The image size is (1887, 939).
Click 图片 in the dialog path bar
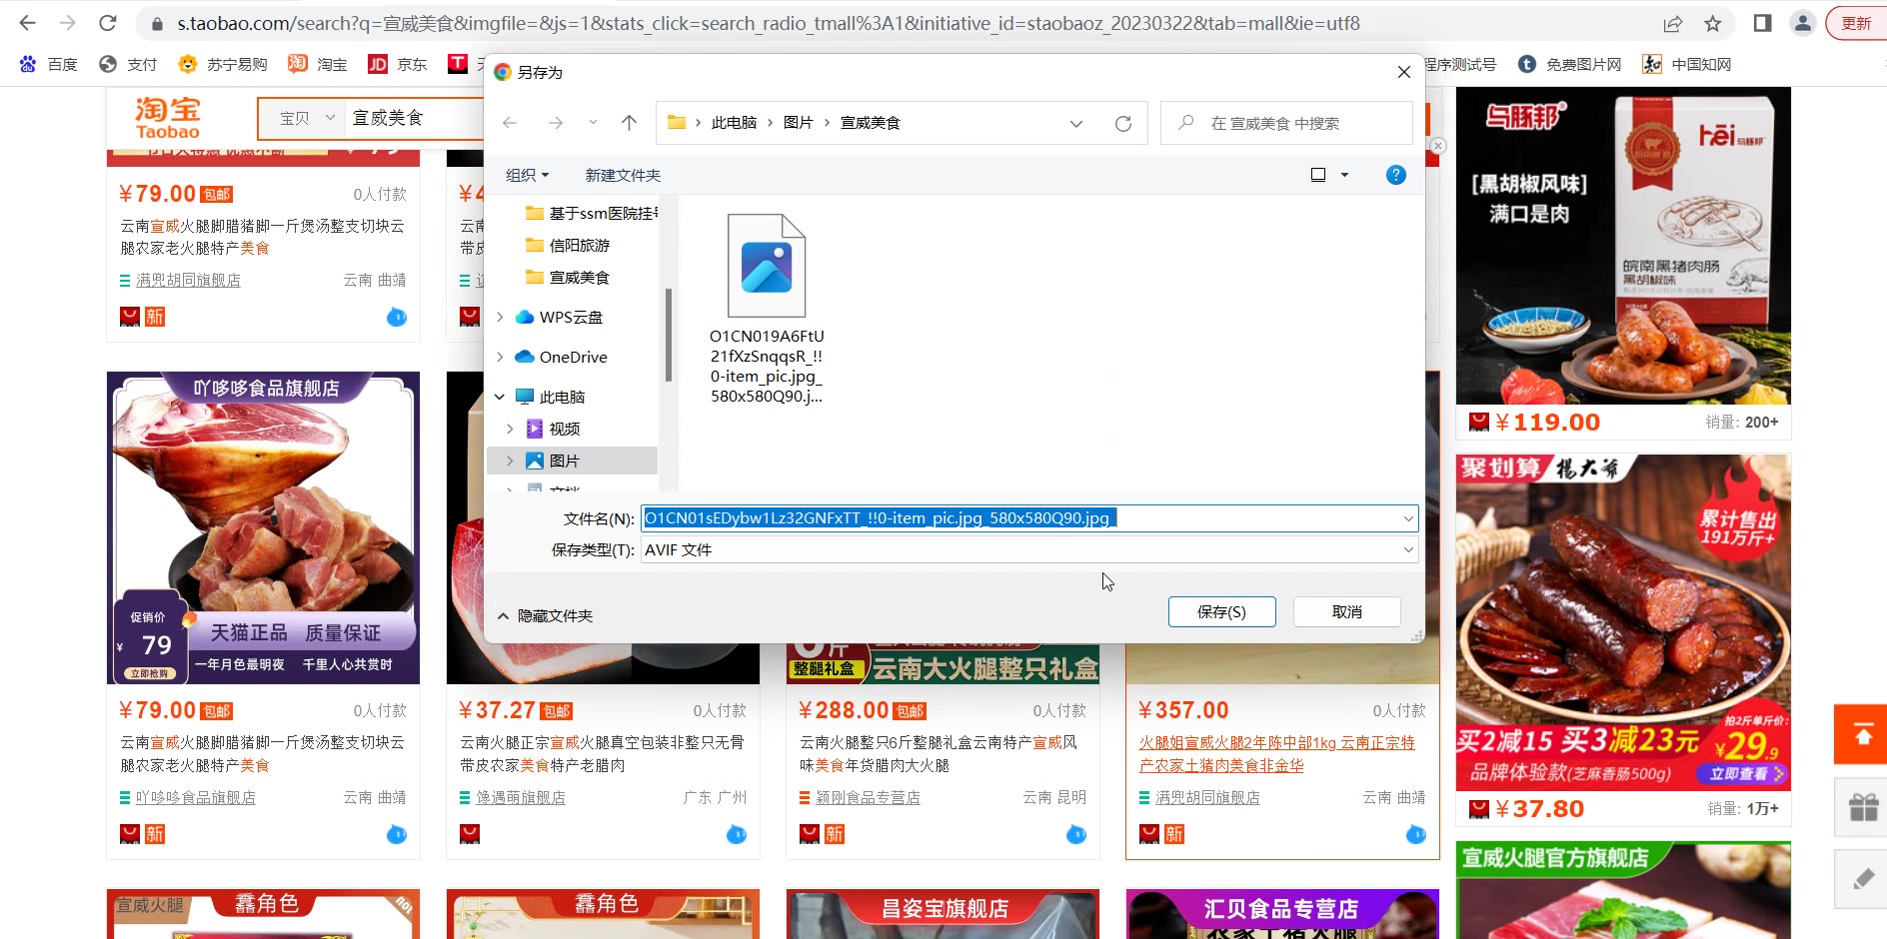click(x=798, y=123)
